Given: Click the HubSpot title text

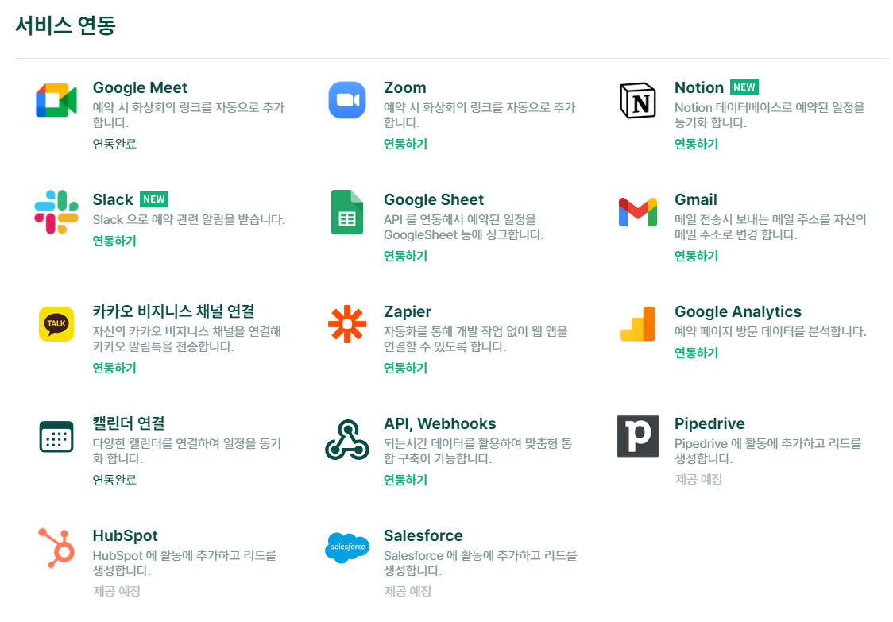Looking at the screenshot, I should click(126, 536).
